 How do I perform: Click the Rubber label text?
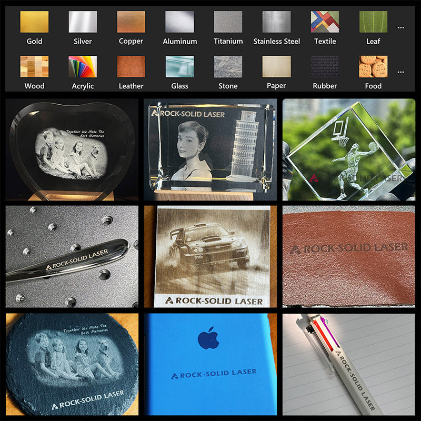click(x=325, y=86)
